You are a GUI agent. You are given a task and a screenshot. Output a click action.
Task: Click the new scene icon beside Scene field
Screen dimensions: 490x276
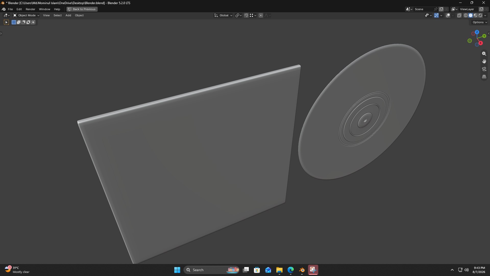441,9
